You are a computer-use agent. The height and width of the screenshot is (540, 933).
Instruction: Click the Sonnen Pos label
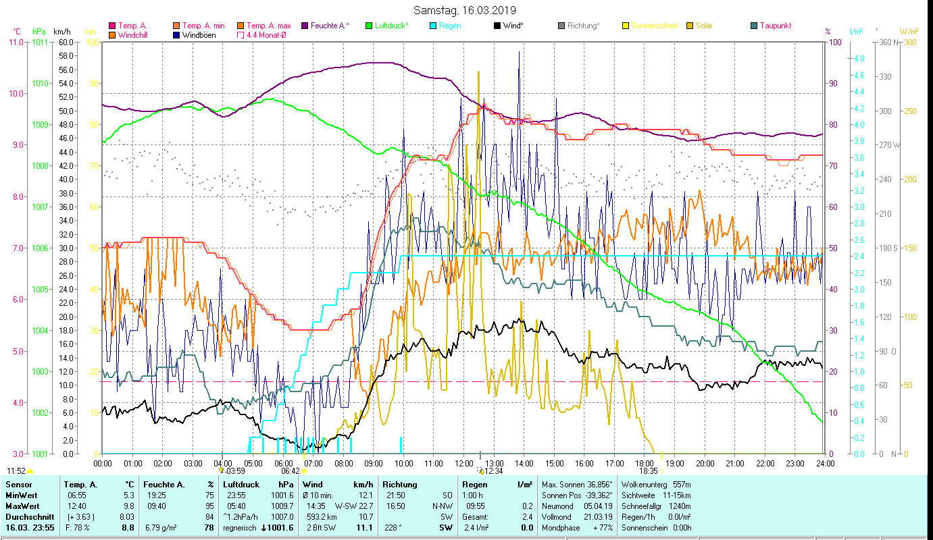pos(560,495)
